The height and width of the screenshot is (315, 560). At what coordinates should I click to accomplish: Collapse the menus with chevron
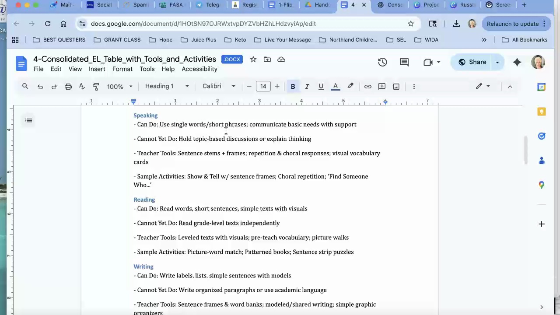pyautogui.click(x=510, y=87)
